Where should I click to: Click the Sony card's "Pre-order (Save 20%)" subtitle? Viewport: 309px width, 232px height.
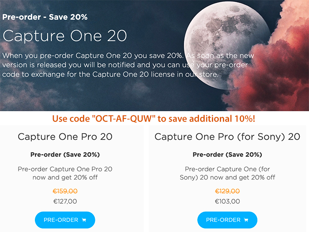pos(227,155)
